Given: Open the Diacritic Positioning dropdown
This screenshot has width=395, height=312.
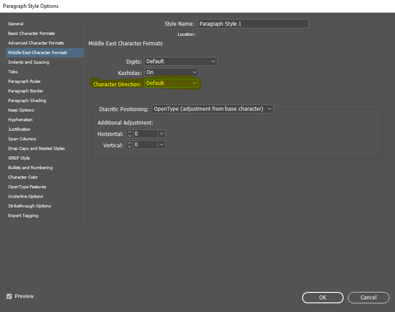Looking at the screenshot, I should point(213,109).
